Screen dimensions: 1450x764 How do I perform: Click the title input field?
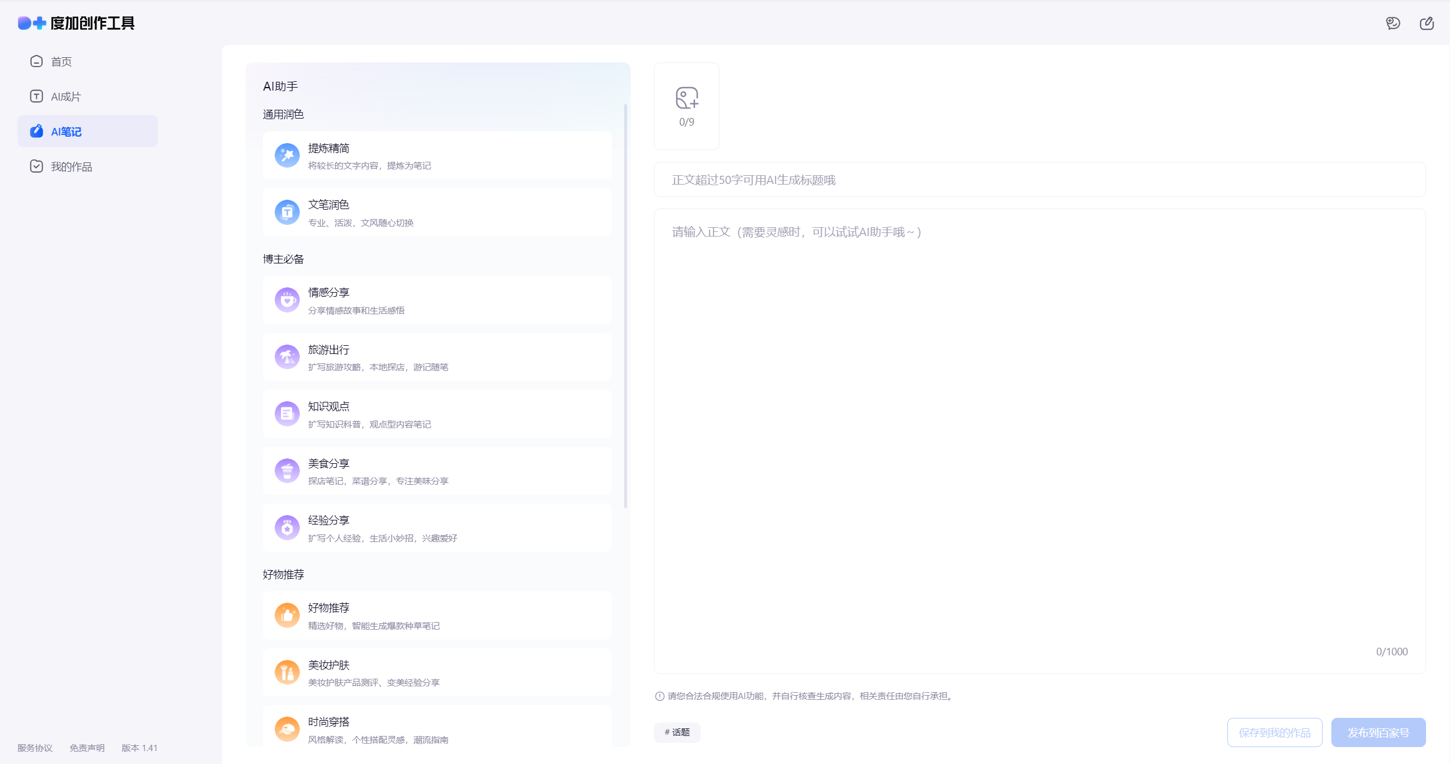1039,180
